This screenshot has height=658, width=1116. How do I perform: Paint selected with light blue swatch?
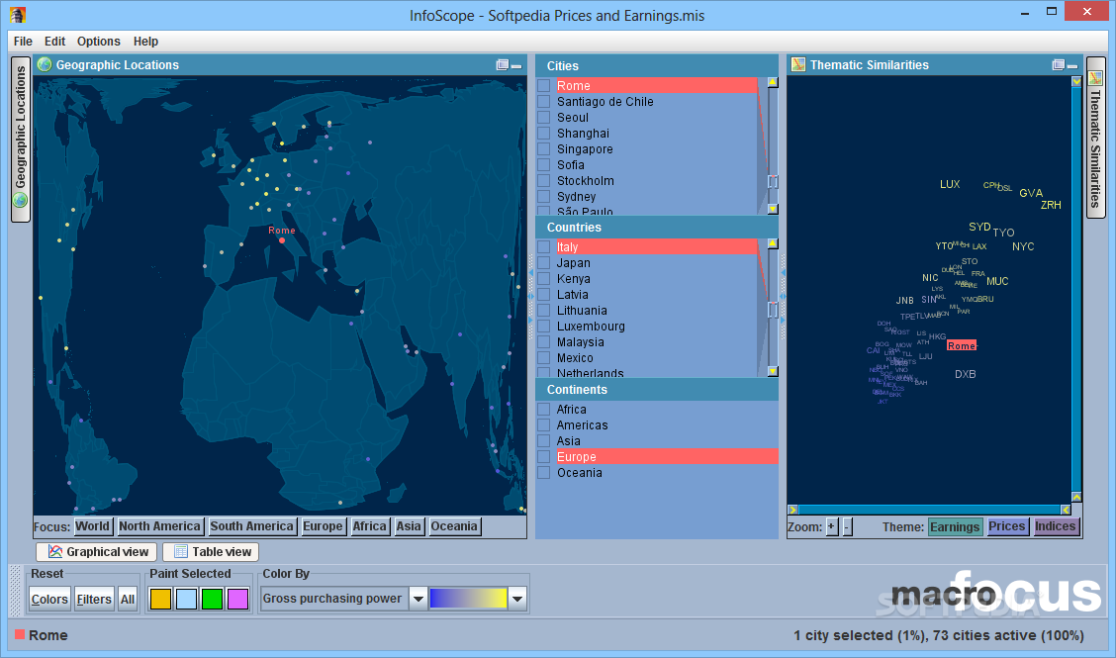coord(186,599)
